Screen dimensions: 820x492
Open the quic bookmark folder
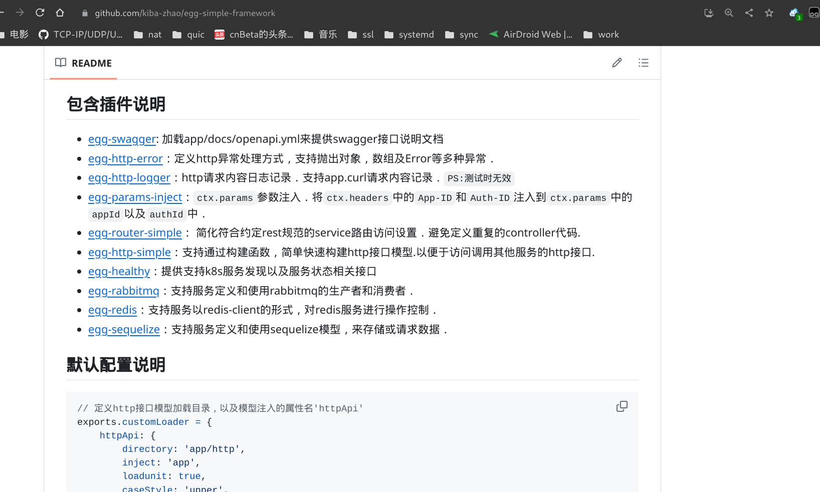[x=188, y=35]
